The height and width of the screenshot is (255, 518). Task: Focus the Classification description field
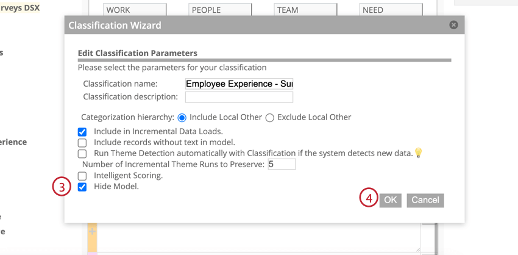[239, 97]
